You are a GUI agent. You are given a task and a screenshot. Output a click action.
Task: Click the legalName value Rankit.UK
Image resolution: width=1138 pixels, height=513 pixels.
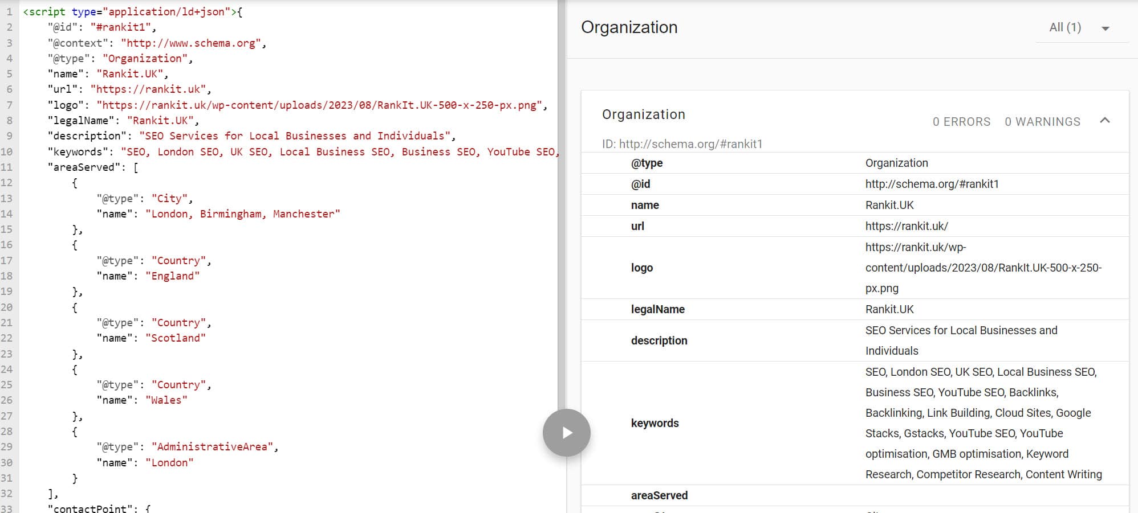[889, 309]
